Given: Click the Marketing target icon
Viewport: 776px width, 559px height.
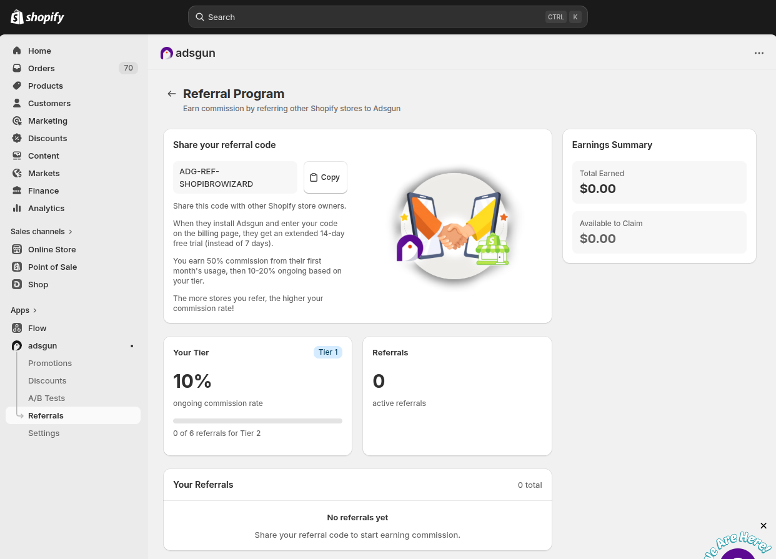Looking at the screenshot, I should click(x=17, y=121).
